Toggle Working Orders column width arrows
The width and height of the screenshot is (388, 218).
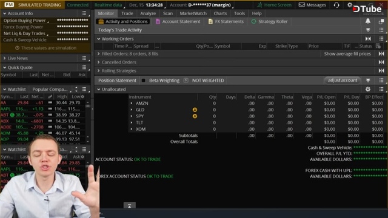coord(368,39)
